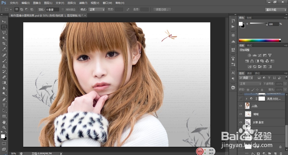Add a Brightness/Contrast adjustment
Image resolution: width=288 pixels, height=155 pixels.
249,55
